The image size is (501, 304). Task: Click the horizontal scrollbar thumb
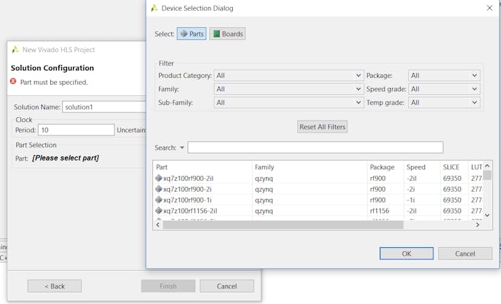283,225
